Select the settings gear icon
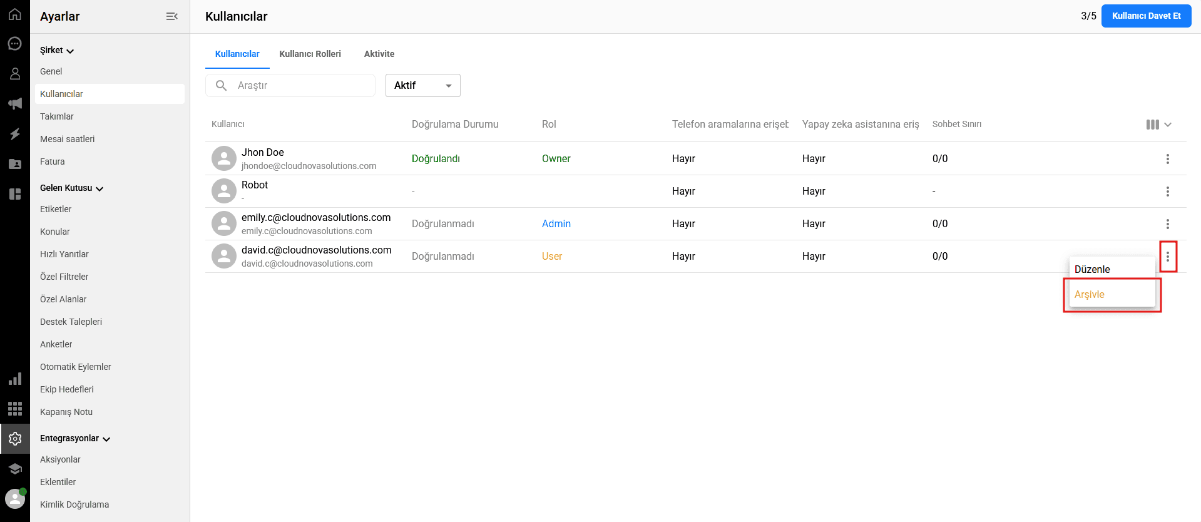 click(15, 439)
